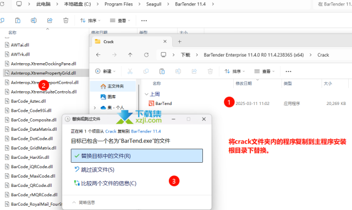Viewport: 352px width, 210px height.
Task: Click the Program Files breadcrumb segment
Action: point(119,4)
